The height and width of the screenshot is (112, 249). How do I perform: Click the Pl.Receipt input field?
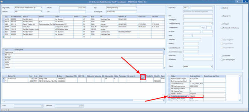198,56
